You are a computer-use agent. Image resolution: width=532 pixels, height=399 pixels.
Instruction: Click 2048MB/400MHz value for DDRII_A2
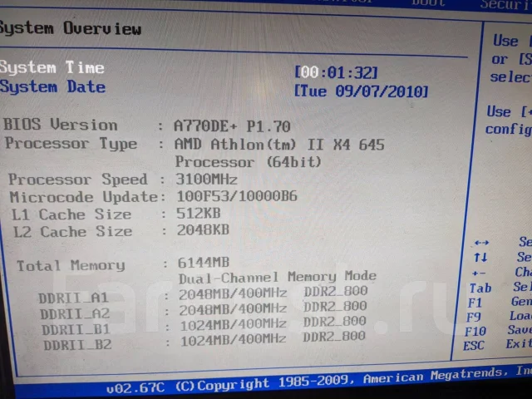coord(233,309)
